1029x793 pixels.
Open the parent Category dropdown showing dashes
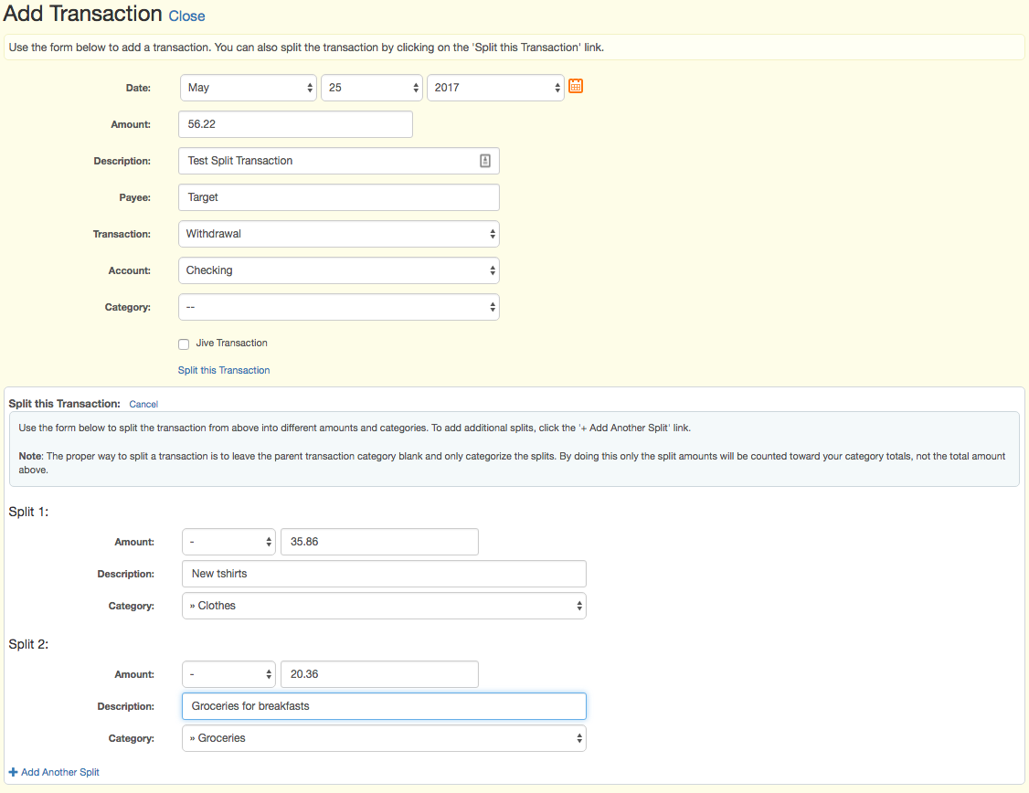[x=339, y=307]
